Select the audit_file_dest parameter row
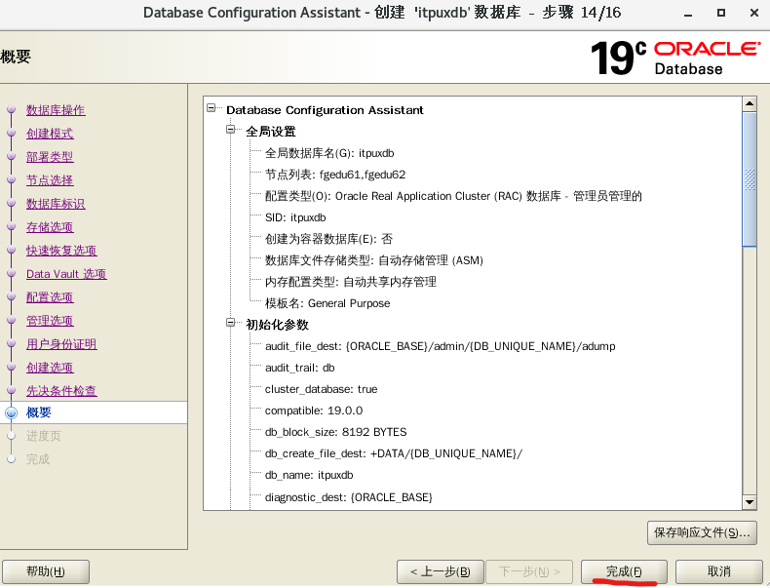 pyautogui.click(x=440, y=346)
